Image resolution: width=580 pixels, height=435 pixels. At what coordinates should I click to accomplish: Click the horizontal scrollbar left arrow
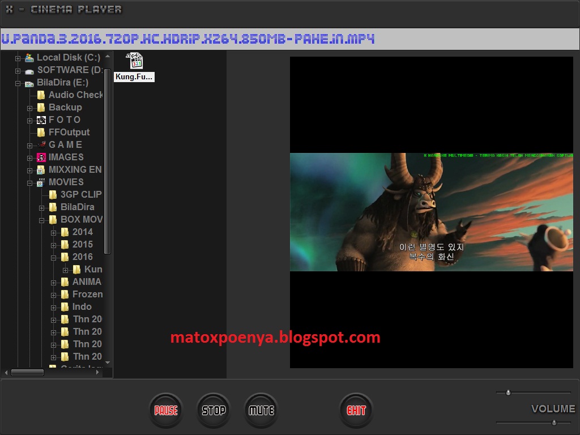pos(6,372)
